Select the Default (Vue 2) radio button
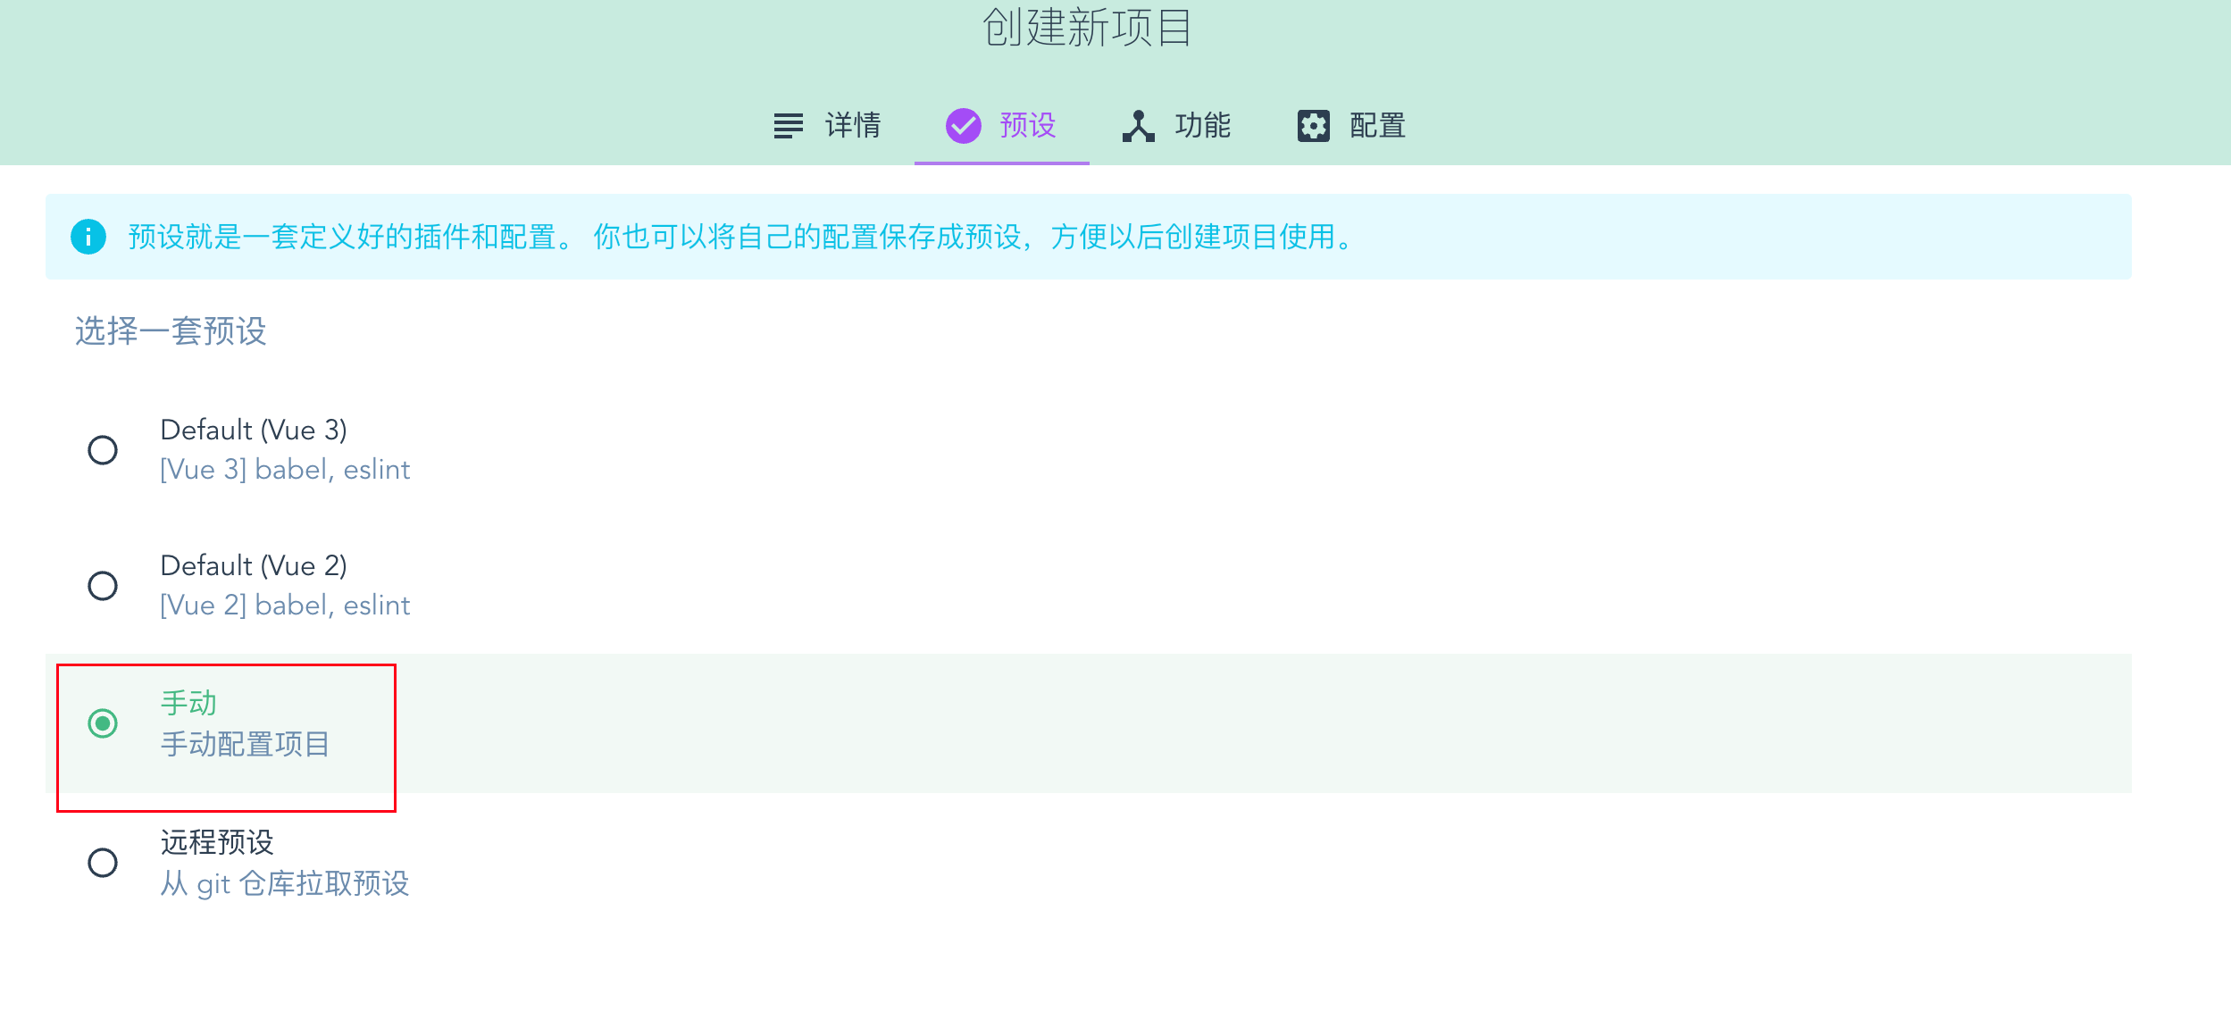 click(x=104, y=586)
